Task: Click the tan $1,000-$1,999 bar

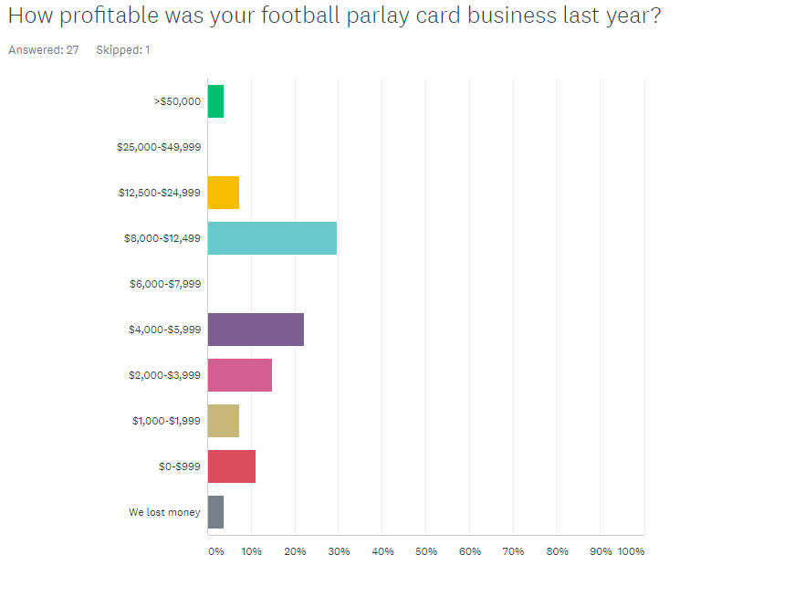Action: click(224, 421)
